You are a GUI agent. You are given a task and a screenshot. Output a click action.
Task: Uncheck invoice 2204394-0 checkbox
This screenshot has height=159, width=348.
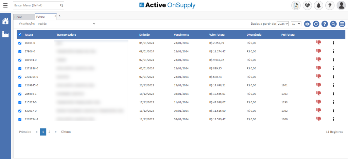[20, 77]
